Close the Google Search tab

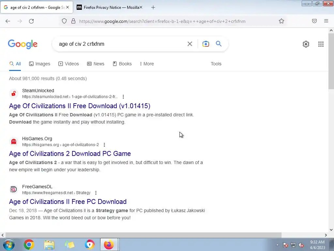click(x=68, y=7)
